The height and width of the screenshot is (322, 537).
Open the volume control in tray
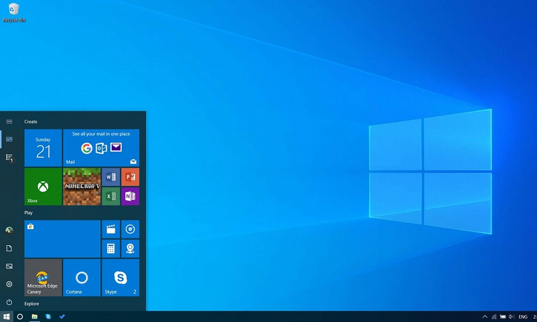(511, 317)
